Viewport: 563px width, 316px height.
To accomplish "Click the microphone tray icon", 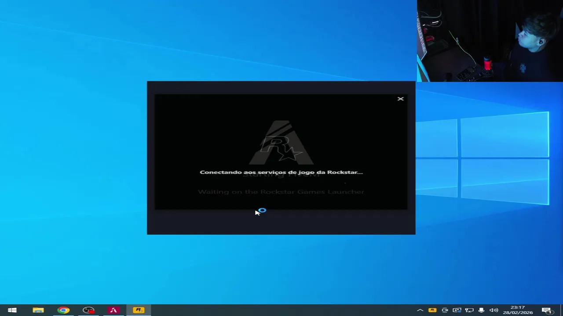I will [x=482, y=310].
